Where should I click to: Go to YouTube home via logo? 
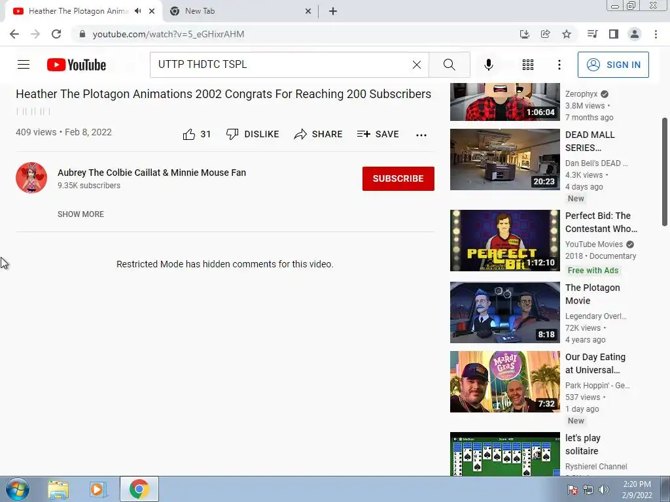click(x=76, y=65)
